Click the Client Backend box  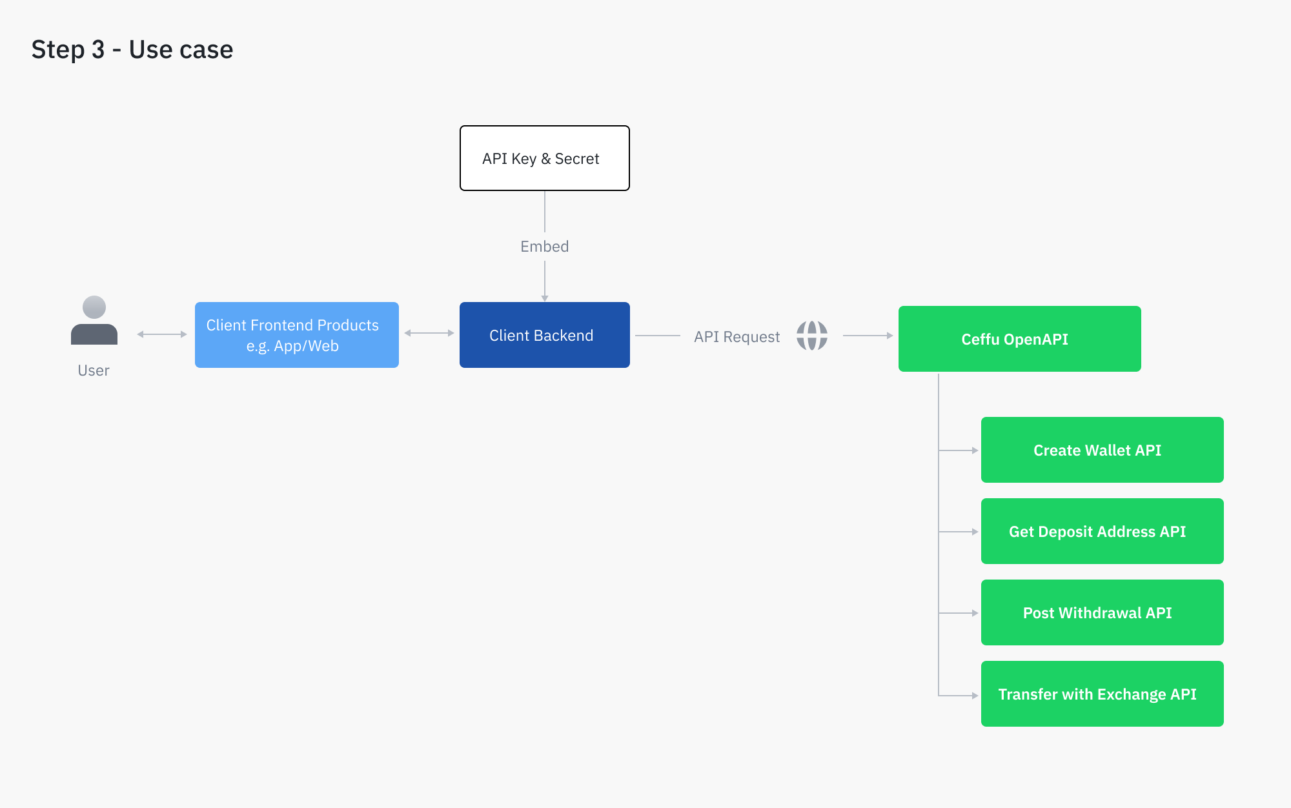pos(545,335)
